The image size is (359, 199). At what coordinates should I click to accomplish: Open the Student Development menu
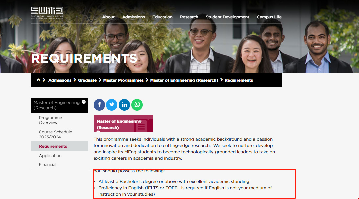coord(227,17)
